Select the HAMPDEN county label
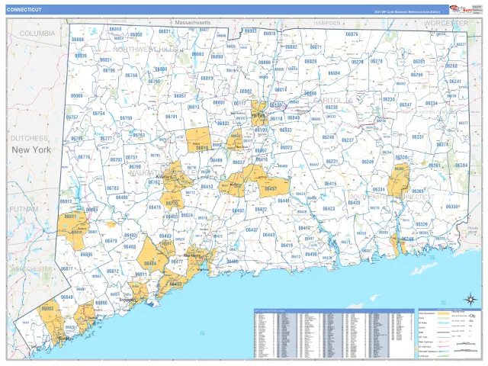This screenshot has height=366, width=488. click(x=327, y=23)
